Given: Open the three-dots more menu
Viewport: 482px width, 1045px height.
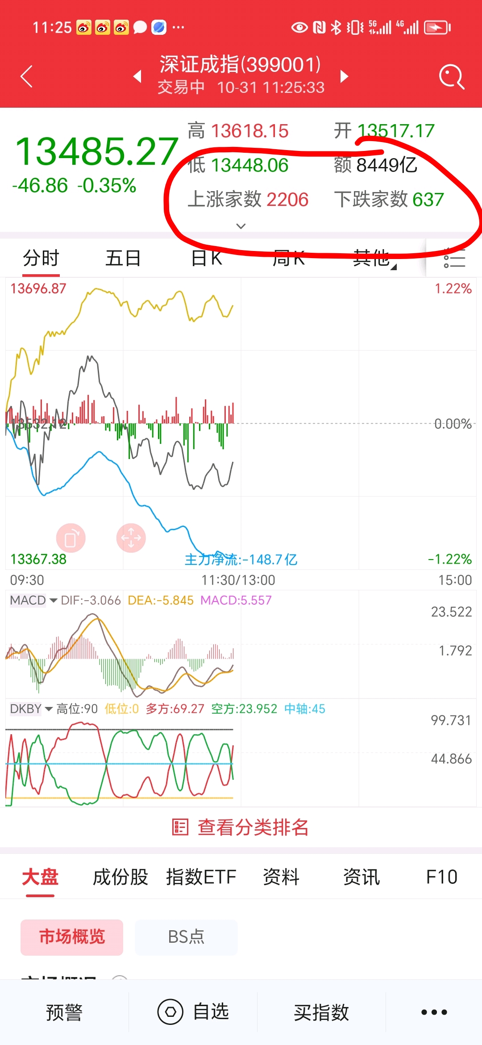Looking at the screenshot, I should click(x=434, y=1012).
